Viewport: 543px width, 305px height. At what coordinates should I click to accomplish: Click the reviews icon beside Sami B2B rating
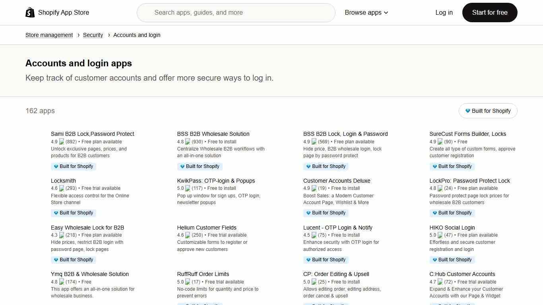(62, 141)
